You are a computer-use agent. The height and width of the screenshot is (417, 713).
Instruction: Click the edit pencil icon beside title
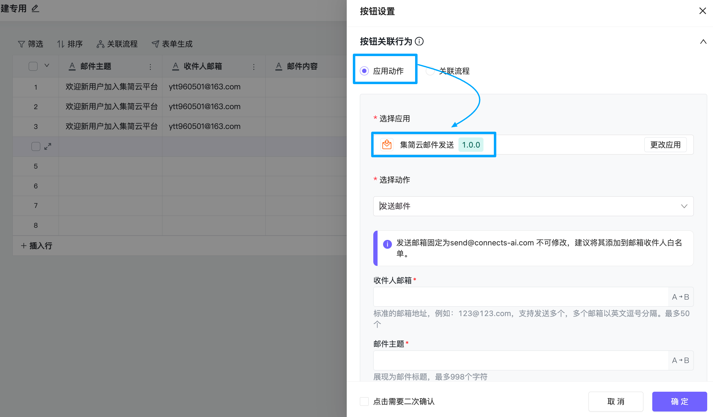(35, 9)
